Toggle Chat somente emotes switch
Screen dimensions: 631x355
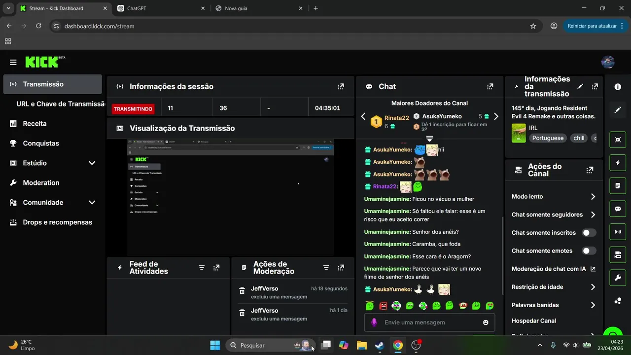pyautogui.click(x=589, y=251)
